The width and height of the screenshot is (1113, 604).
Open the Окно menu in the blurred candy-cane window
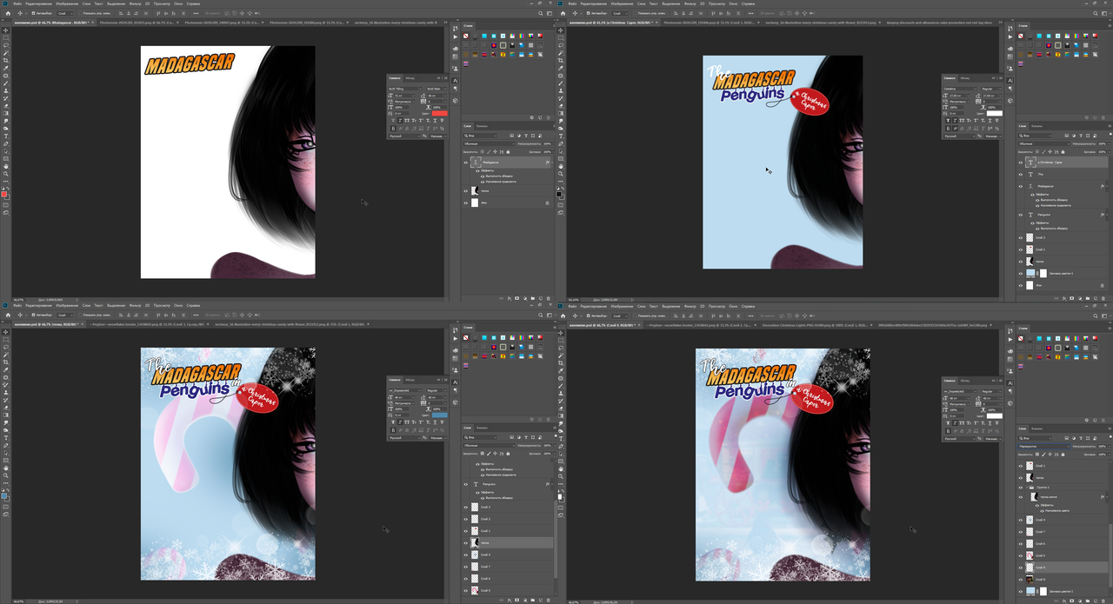click(x=733, y=306)
